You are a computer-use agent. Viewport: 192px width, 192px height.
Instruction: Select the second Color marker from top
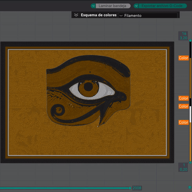click(x=183, y=98)
